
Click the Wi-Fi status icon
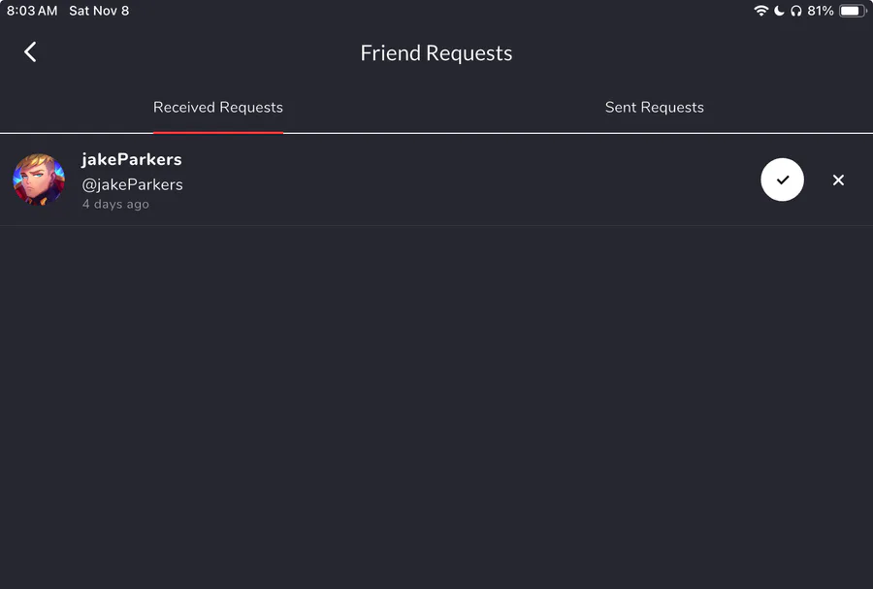point(760,11)
